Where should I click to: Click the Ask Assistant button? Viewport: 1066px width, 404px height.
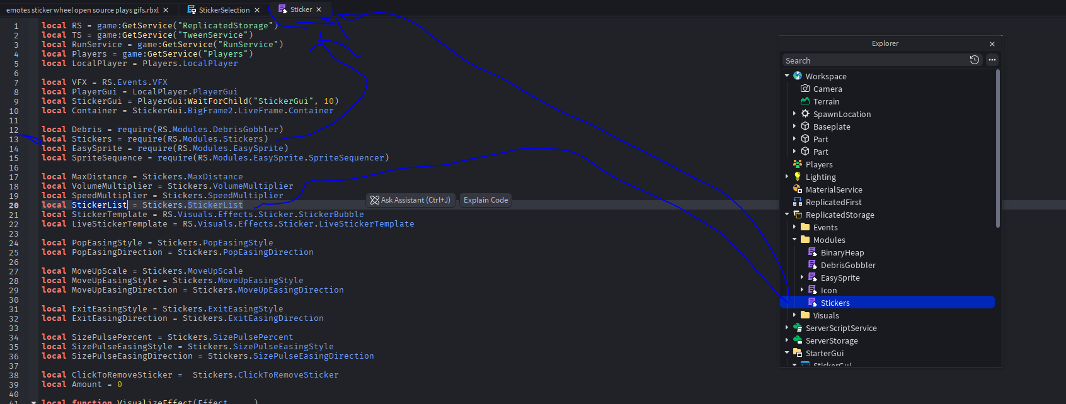tap(410, 200)
